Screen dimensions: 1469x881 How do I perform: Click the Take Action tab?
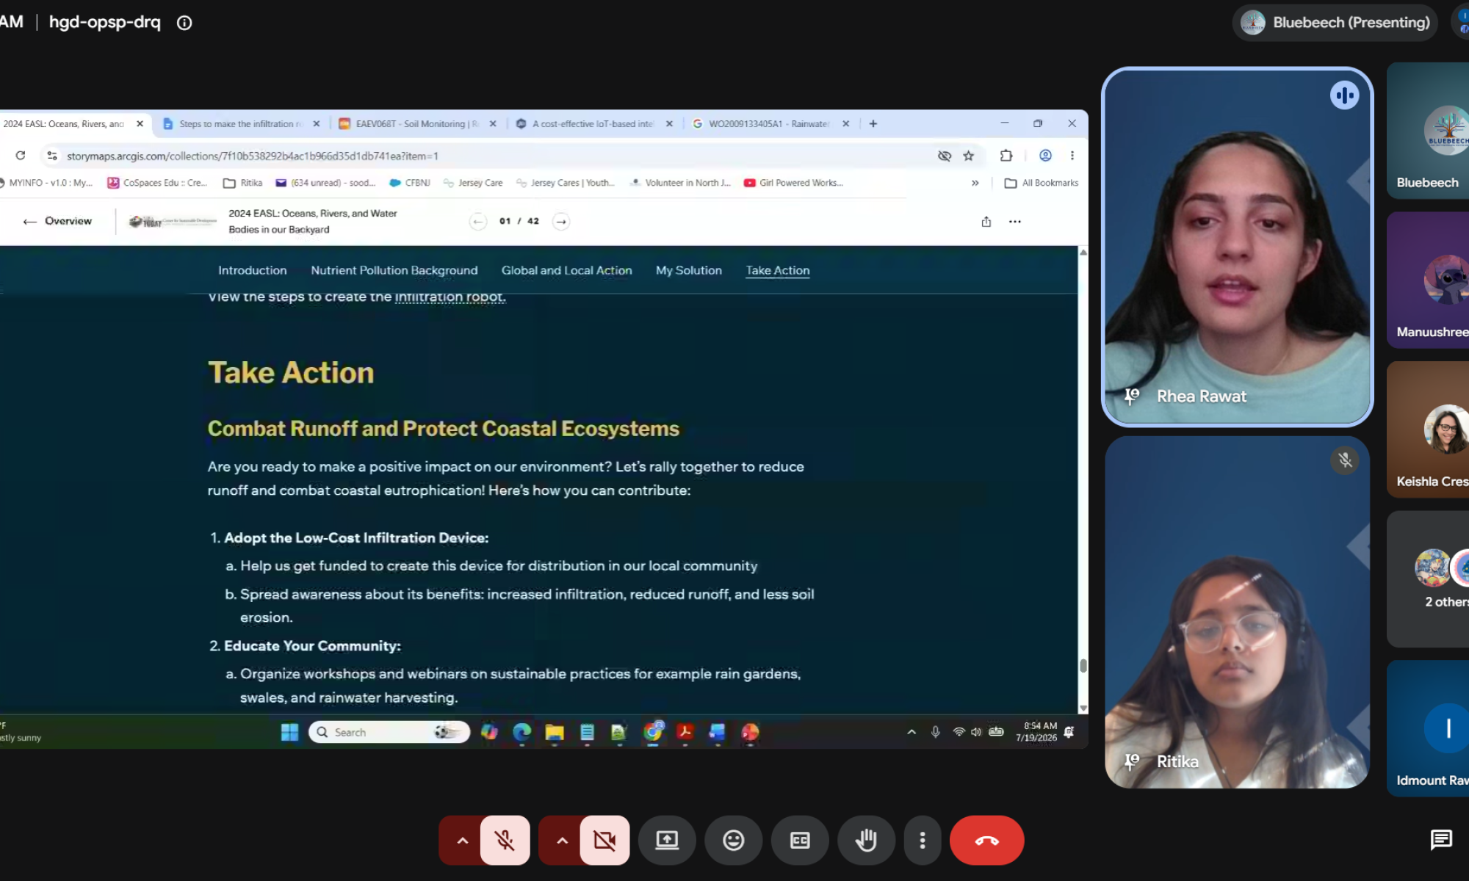point(777,270)
